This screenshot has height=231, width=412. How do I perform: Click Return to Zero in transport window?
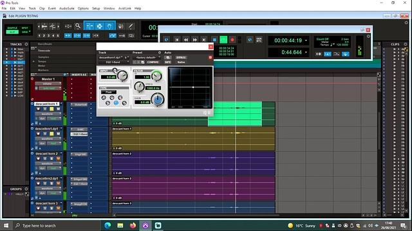pos(177,40)
